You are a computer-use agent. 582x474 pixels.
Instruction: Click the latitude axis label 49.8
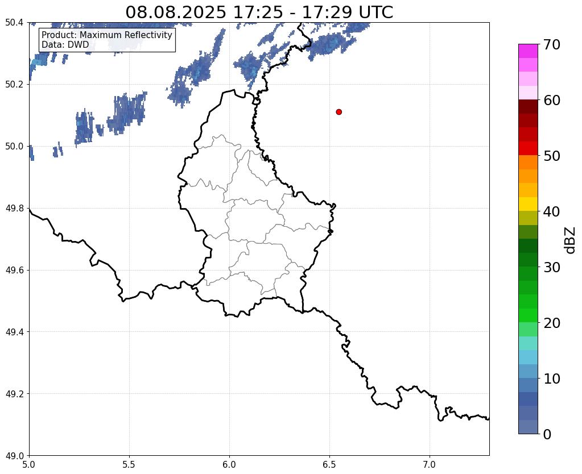[x=14, y=208]
